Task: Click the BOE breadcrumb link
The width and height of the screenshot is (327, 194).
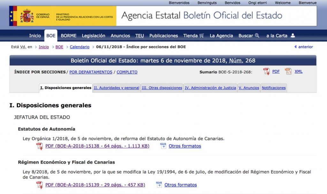Action: click(x=59, y=47)
